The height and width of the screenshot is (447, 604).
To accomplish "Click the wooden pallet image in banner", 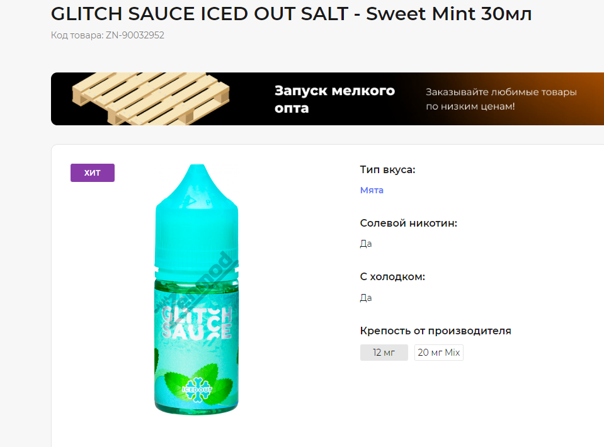I will point(151,99).
